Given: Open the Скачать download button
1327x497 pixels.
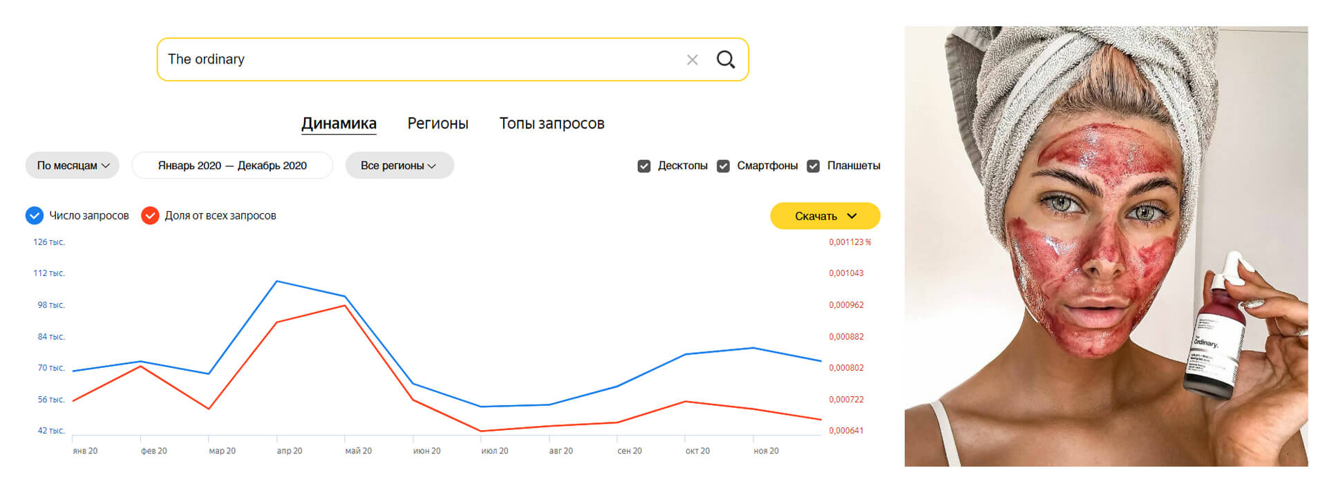Looking at the screenshot, I should [x=825, y=216].
